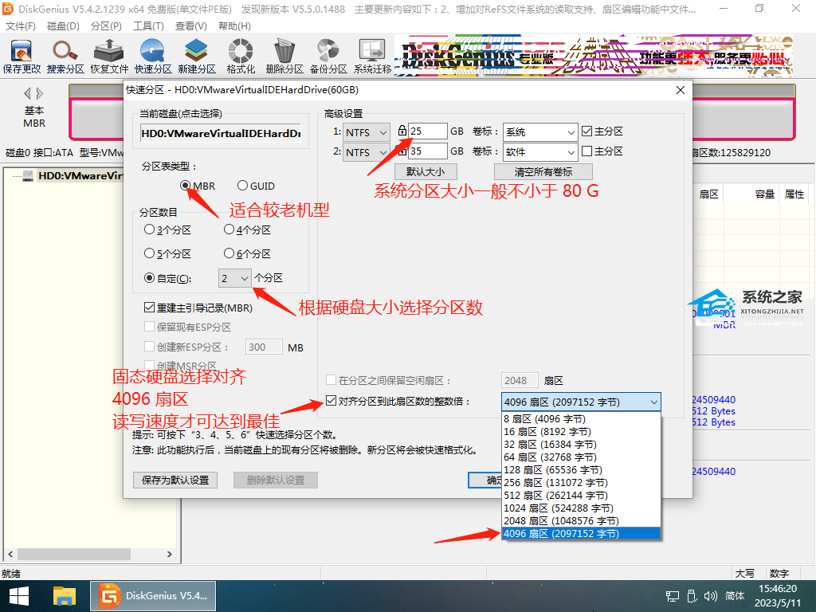Viewport: 816px width, 612px height.
Task: Close the 快速分区 dialog
Action: (681, 90)
